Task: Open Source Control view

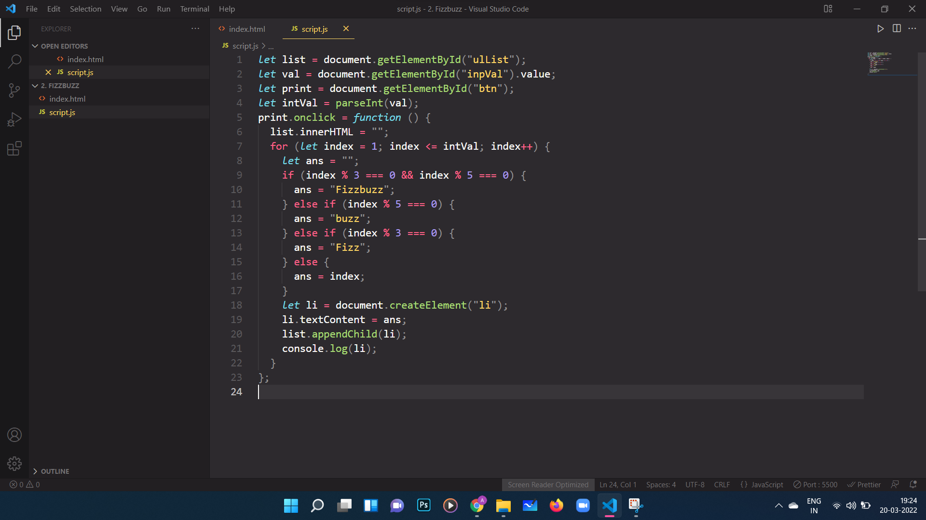Action: click(14, 90)
